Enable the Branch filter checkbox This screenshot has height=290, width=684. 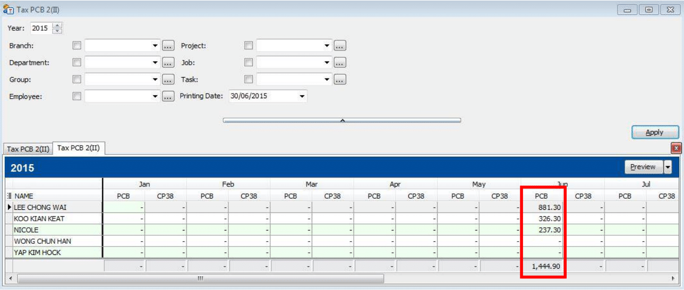tap(76, 46)
